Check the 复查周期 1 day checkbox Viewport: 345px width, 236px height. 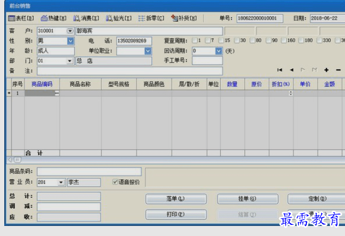pos(194,40)
